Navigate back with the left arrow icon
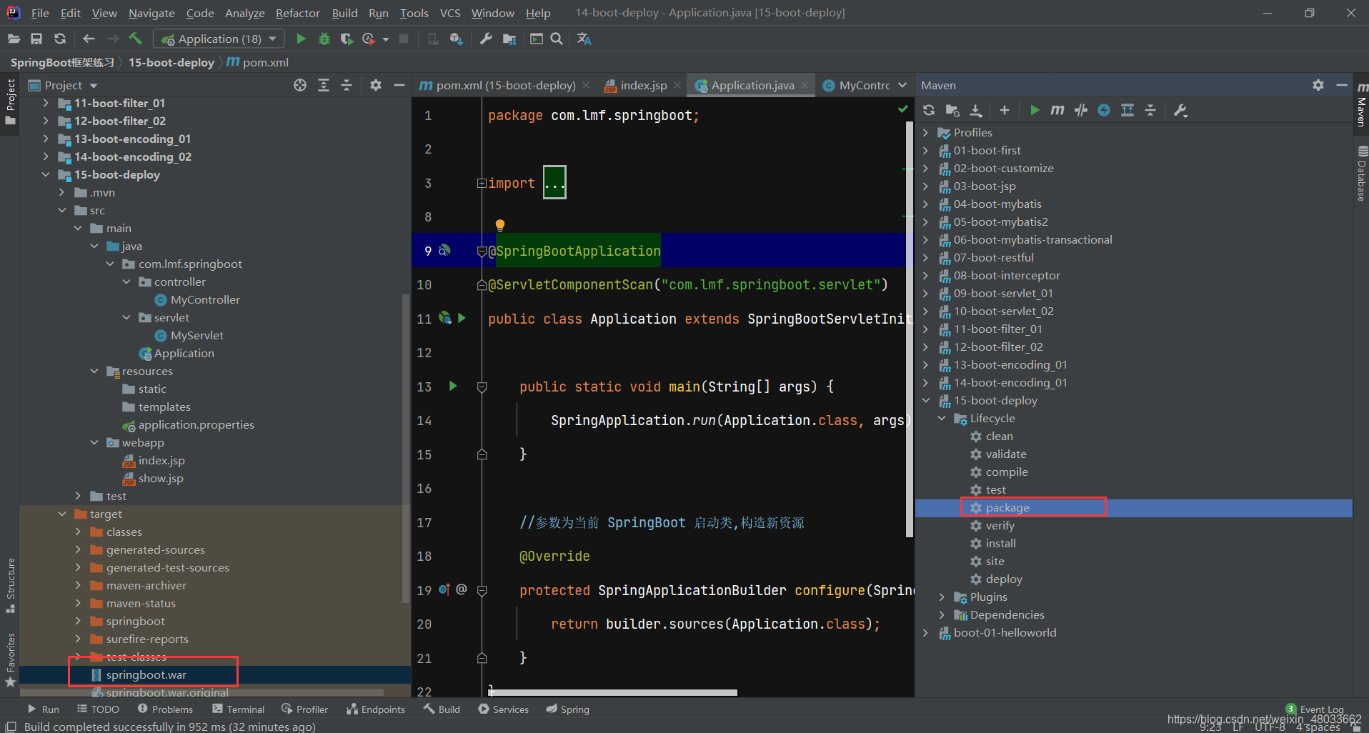The width and height of the screenshot is (1369, 733). (89, 39)
